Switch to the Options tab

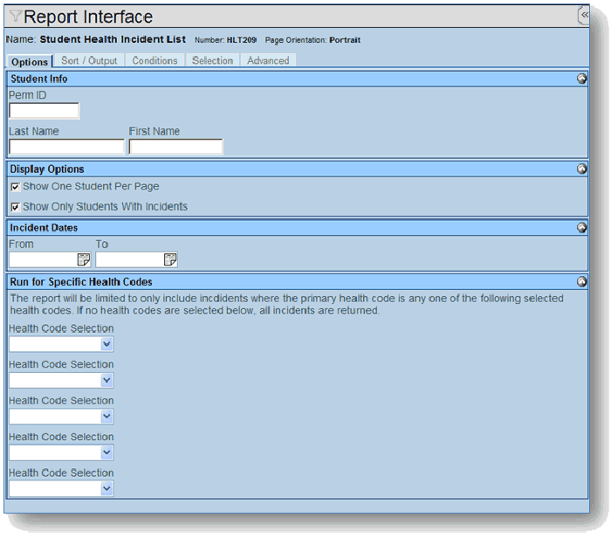pyautogui.click(x=30, y=62)
